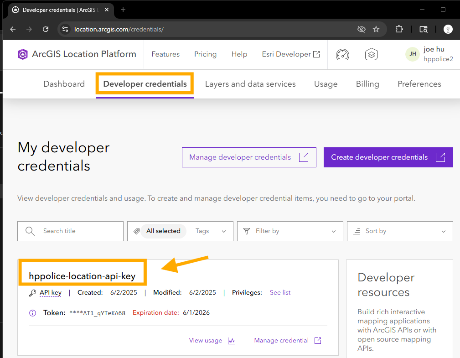Screen dimensions: 460x358
Task: Click the sort lines icon in Sort by
Action: pos(357,231)
